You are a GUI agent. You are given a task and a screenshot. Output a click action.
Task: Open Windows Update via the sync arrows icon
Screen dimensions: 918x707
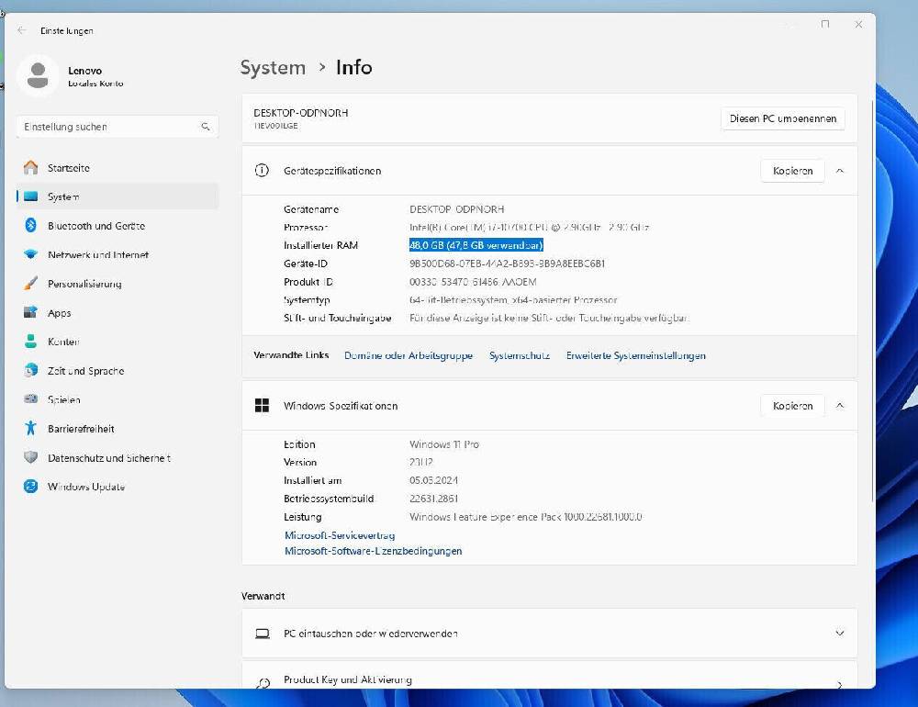coord(31,487)
